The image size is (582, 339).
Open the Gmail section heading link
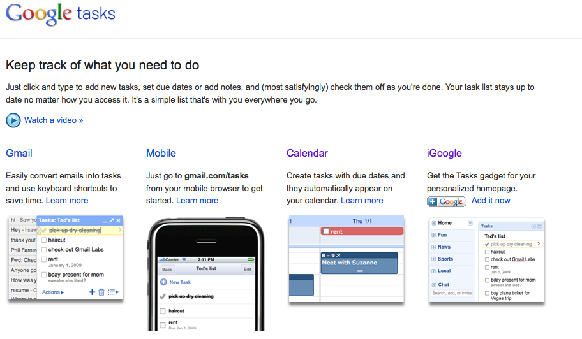pyautogui.click(x=19, y=153)
